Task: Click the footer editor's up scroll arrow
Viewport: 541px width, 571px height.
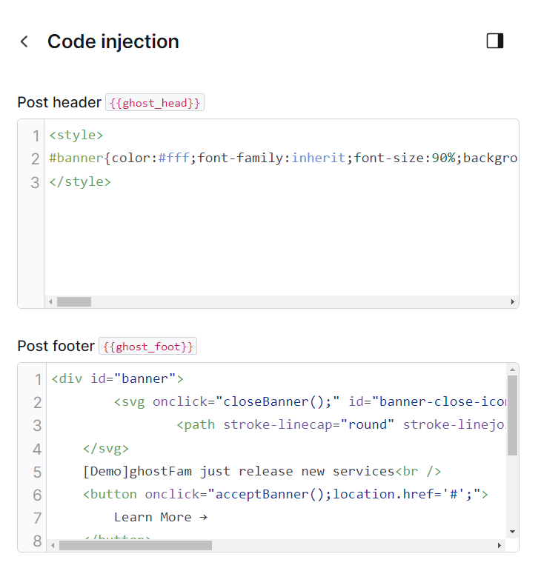Action: click(513, 370)
